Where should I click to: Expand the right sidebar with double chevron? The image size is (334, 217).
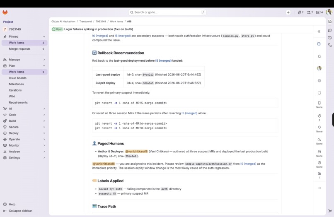pyautogui.click(x=319, y=31)
